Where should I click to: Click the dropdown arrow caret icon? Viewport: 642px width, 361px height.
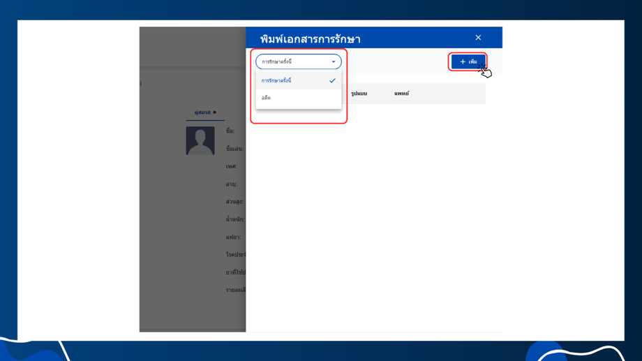tap(334, 62)
